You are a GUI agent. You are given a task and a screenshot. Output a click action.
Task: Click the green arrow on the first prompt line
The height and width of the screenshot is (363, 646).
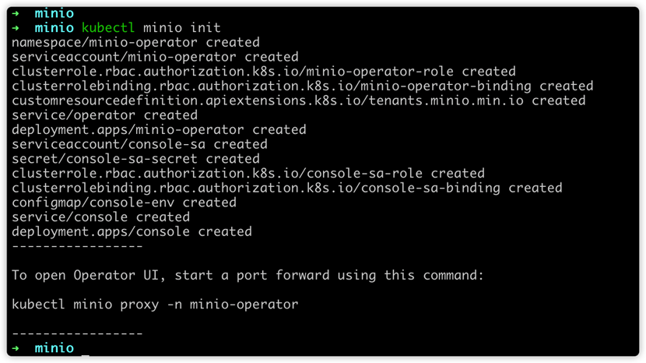click(x=16, y=13)
